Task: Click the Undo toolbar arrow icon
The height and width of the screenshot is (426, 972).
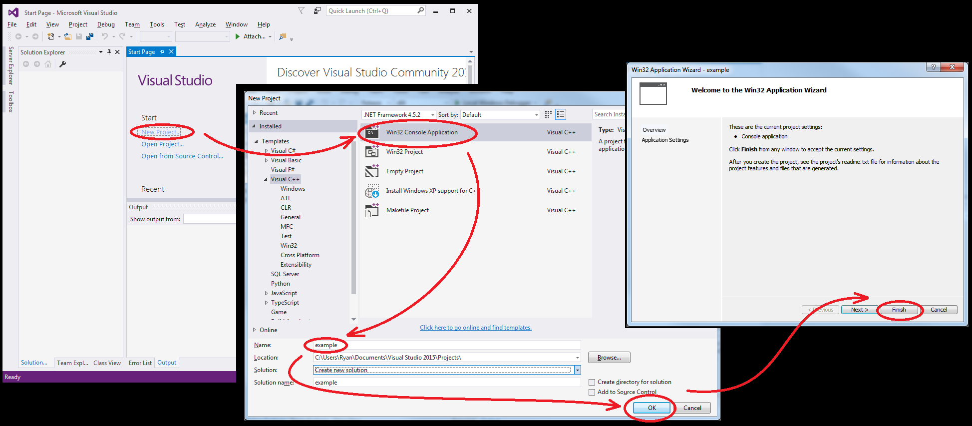Action: point(105,36)
